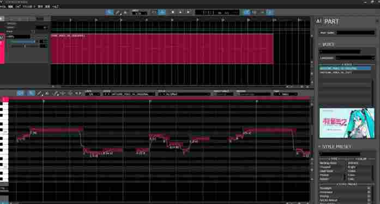This screenshot has height=204, width=380.
Task: Open the quantize dropdown in piano roll toolbar
Action: pos(93,94)
